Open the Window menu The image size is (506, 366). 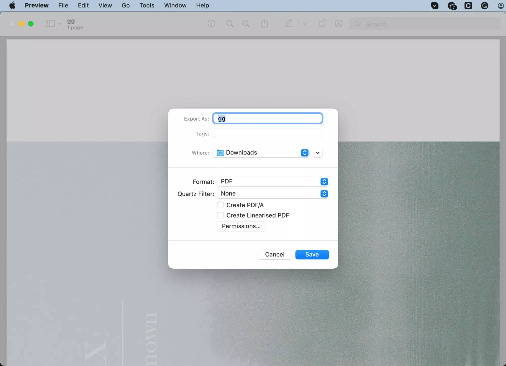coord(175,5)
